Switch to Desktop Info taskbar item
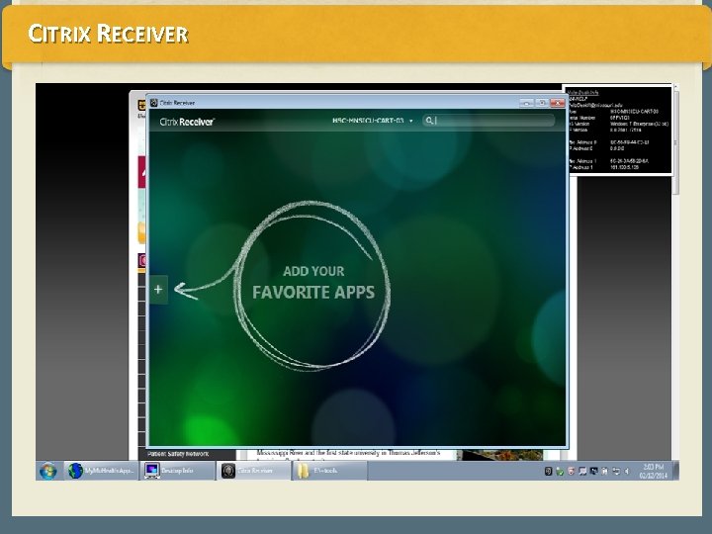Screen dimensions: 712x534 point(178,471)
